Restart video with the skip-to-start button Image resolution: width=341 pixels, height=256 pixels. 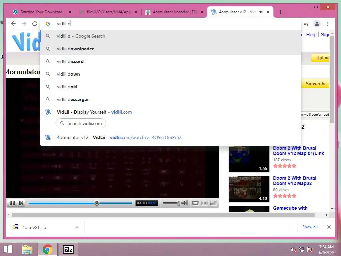tap(21, 203)
